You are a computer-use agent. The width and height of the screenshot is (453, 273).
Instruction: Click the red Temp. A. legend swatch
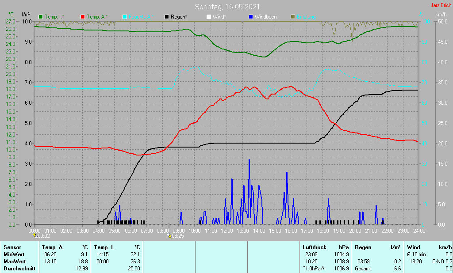tap(83, 17)
